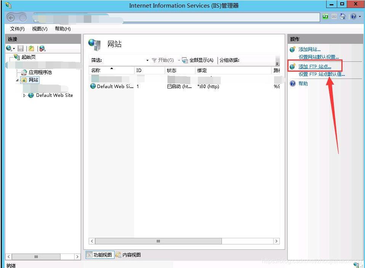Click left arrow of sites list scrollbar

pyautogui.click(x=92, y=241)
